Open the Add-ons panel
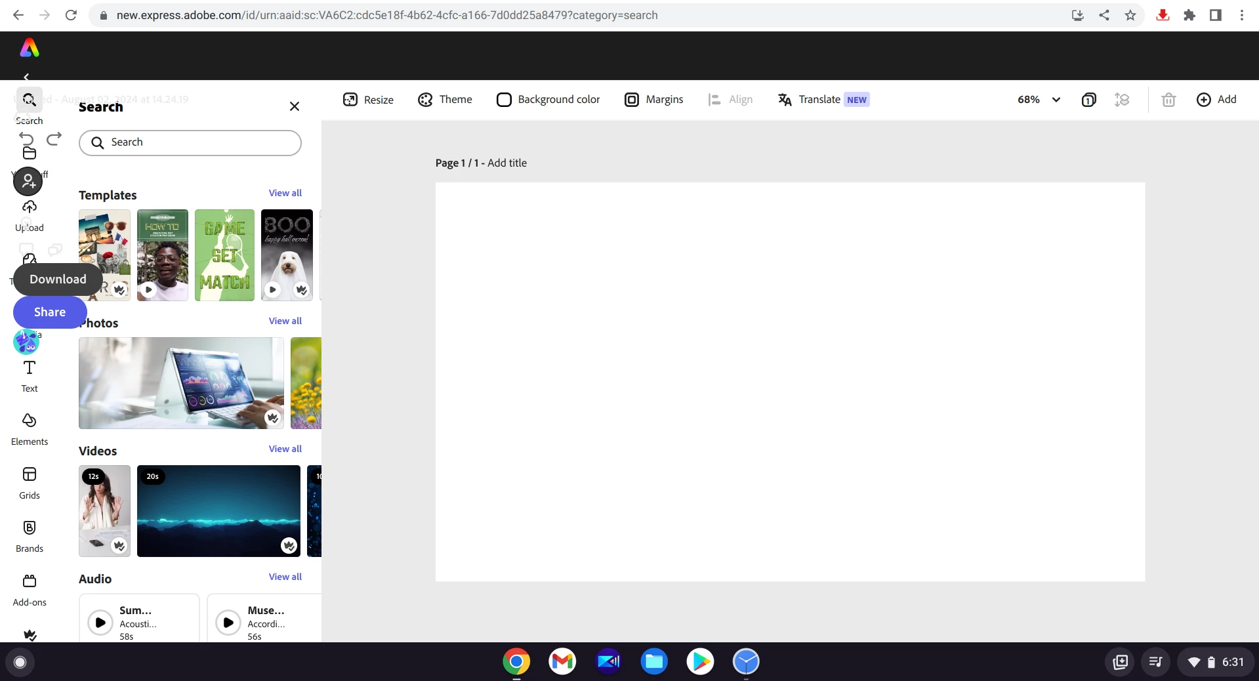The image size is (1259, 681). coord(30,590)
